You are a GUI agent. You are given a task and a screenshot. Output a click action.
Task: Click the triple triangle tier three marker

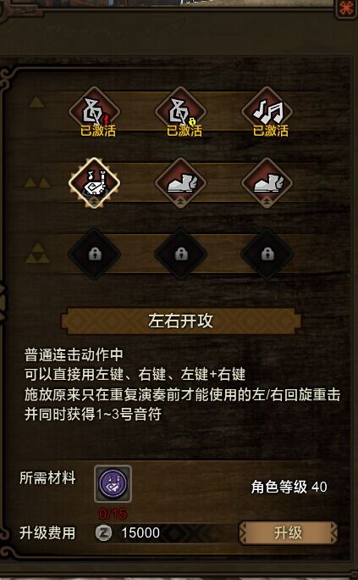point(37,253)
